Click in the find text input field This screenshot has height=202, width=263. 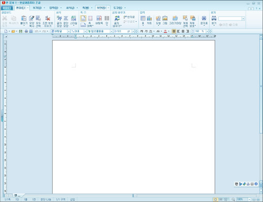230,18
